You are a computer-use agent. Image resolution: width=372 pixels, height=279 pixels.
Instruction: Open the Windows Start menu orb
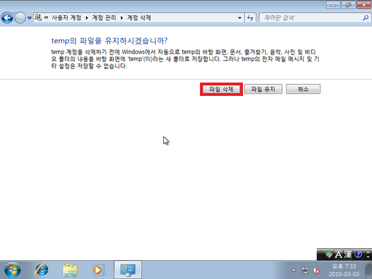[12, 270]
